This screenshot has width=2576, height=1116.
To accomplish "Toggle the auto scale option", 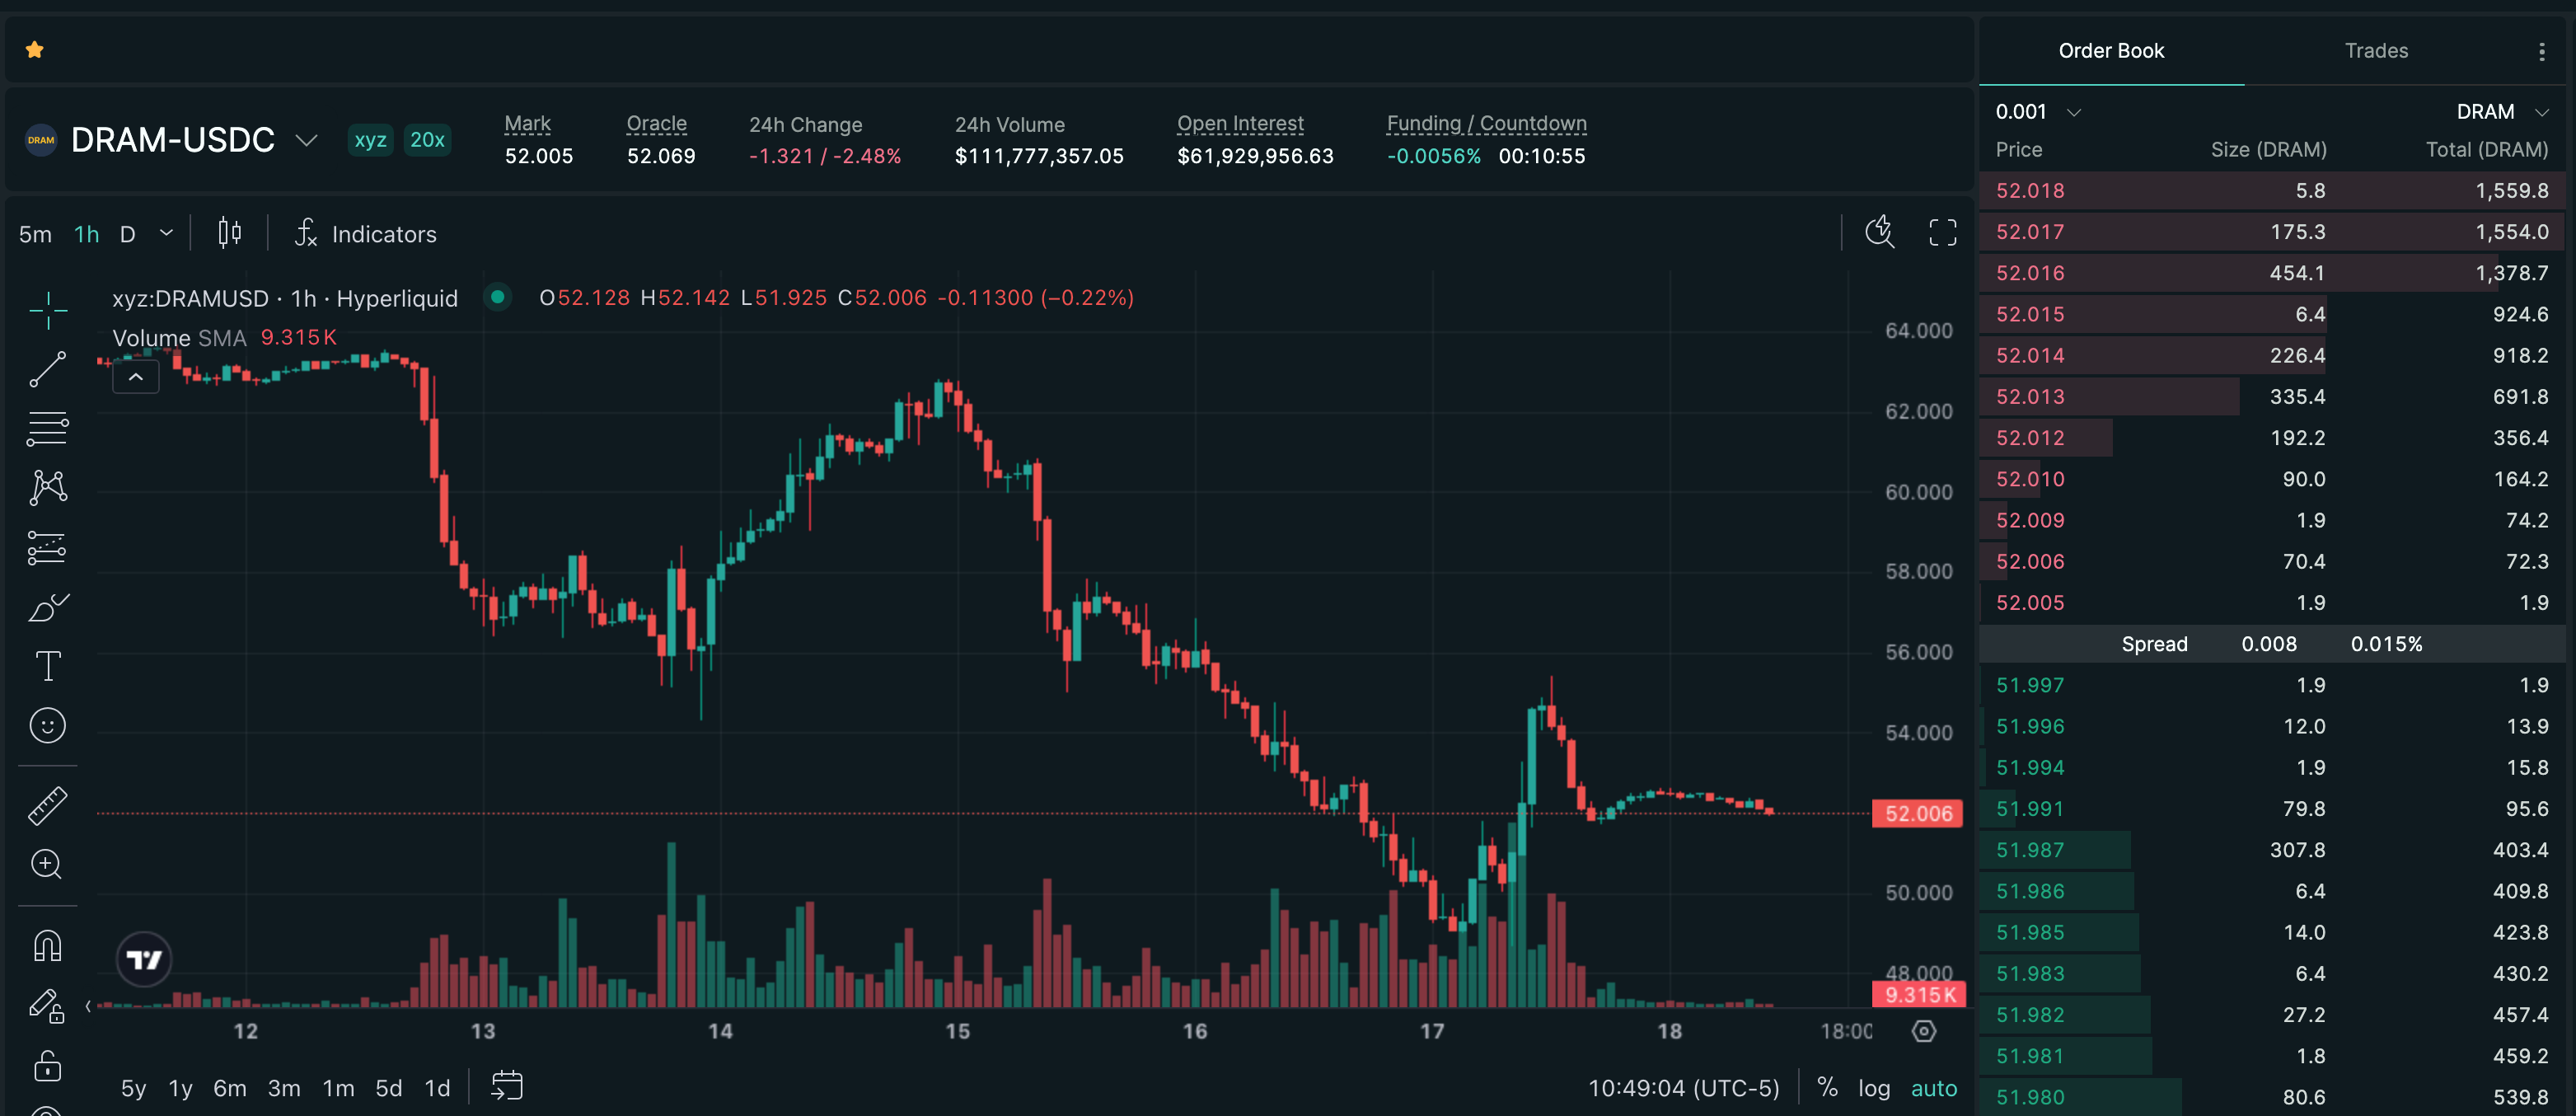I will pyautogui.click(x=1934, y=1088).
